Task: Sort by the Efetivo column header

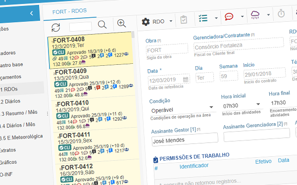Action: (x=263, y=162)
